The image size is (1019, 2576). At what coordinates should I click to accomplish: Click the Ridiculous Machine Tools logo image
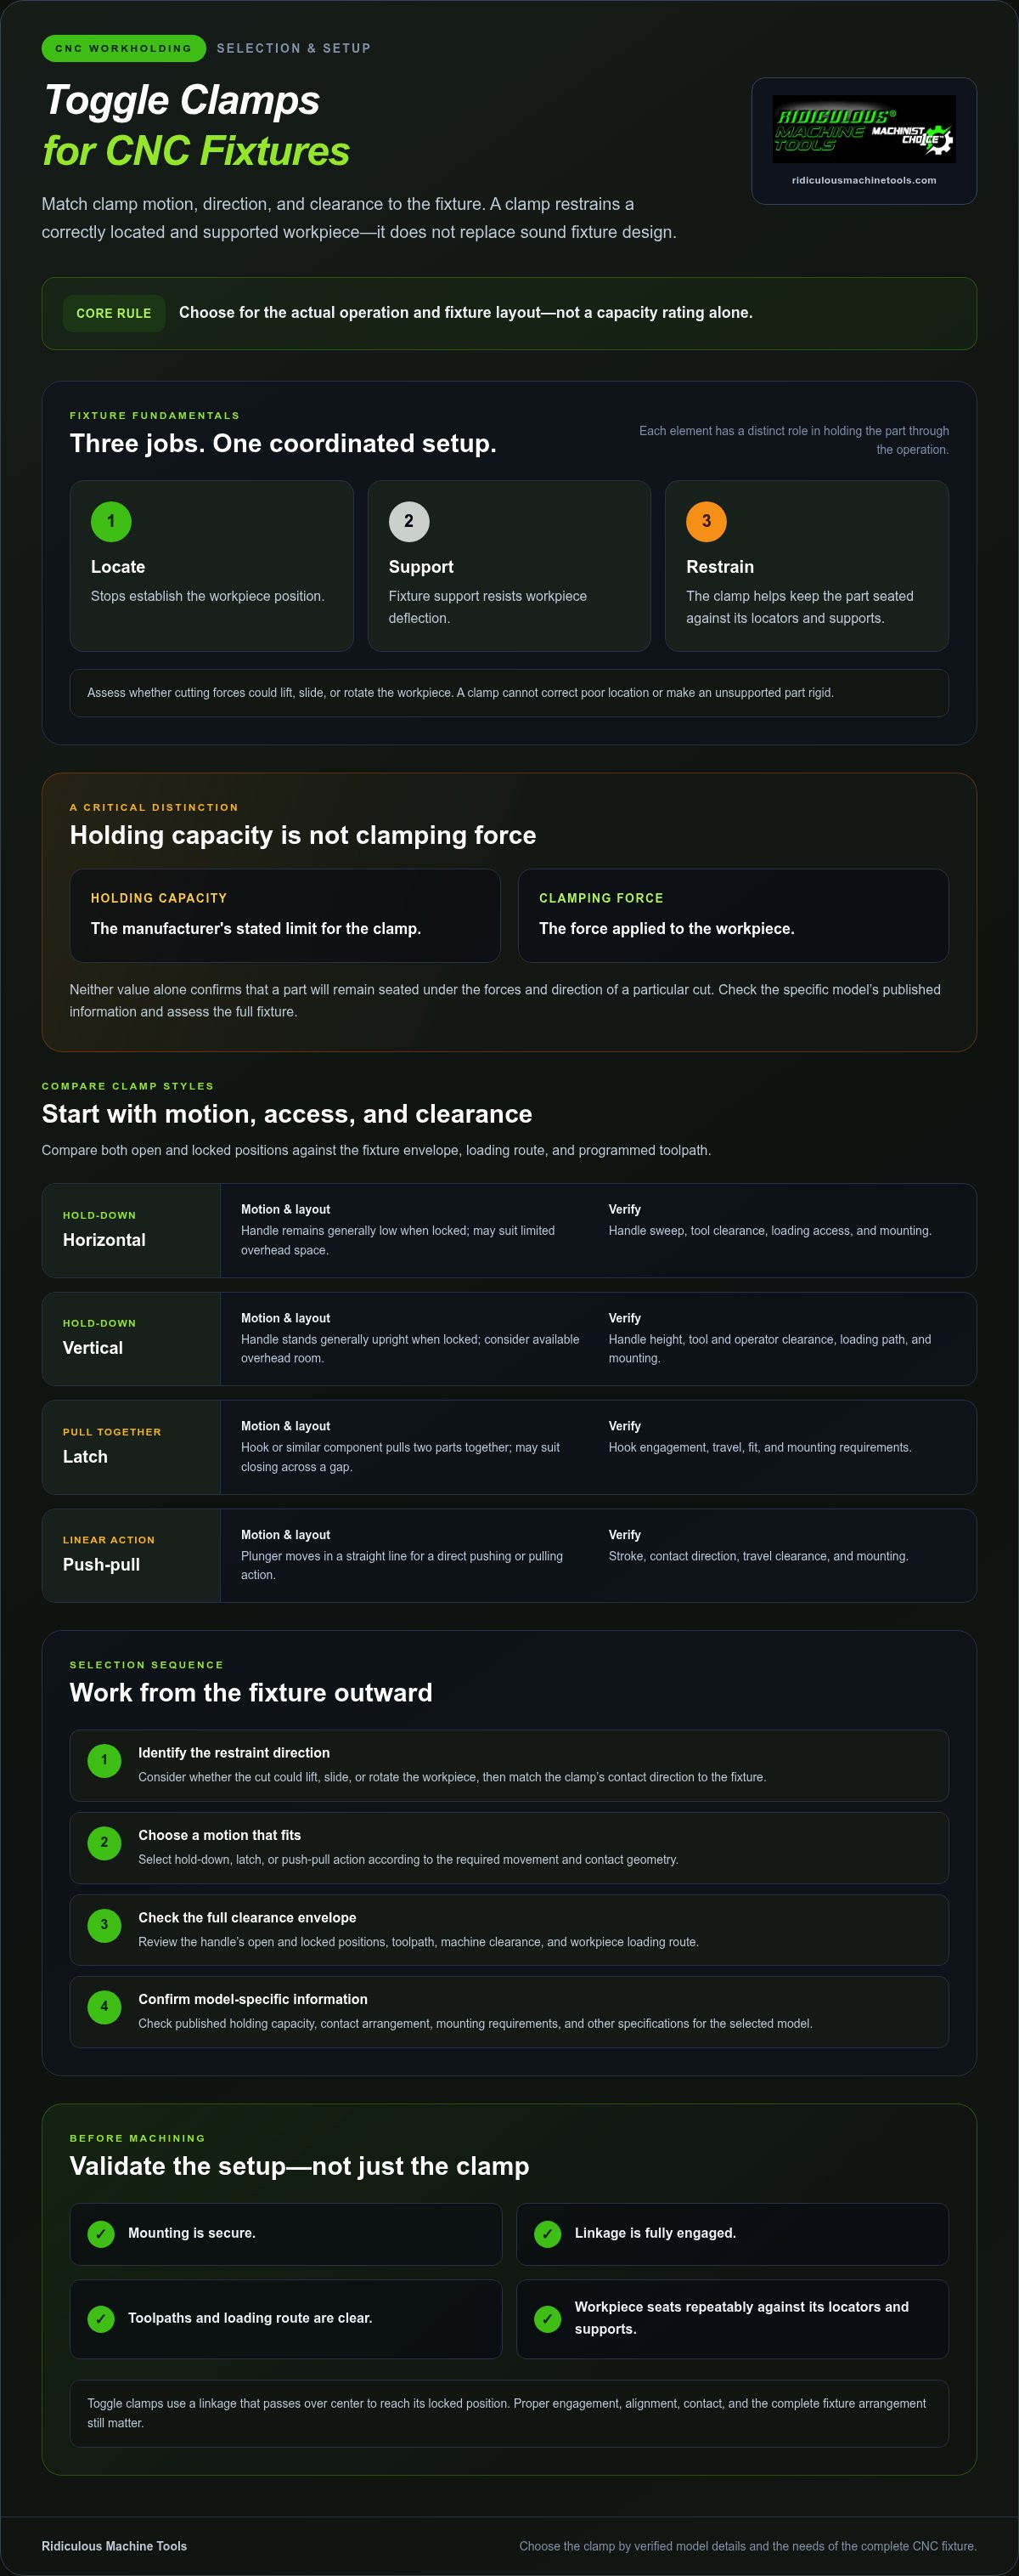click(x=864, y=129)
